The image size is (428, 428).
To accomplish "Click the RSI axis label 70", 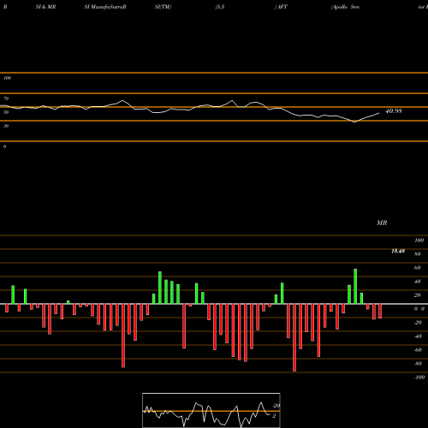I will click(x=6, y=98).
